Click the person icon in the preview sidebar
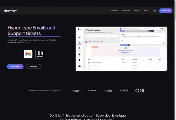This screenshot has width=176, height=120. [x=79, y=61]
